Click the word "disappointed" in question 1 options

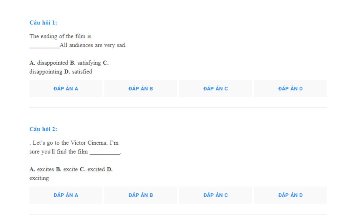pos(53,63)
